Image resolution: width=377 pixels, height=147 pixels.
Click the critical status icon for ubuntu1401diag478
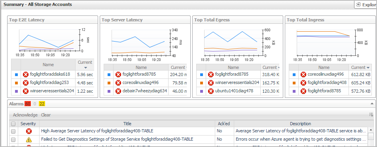[210, 91]
